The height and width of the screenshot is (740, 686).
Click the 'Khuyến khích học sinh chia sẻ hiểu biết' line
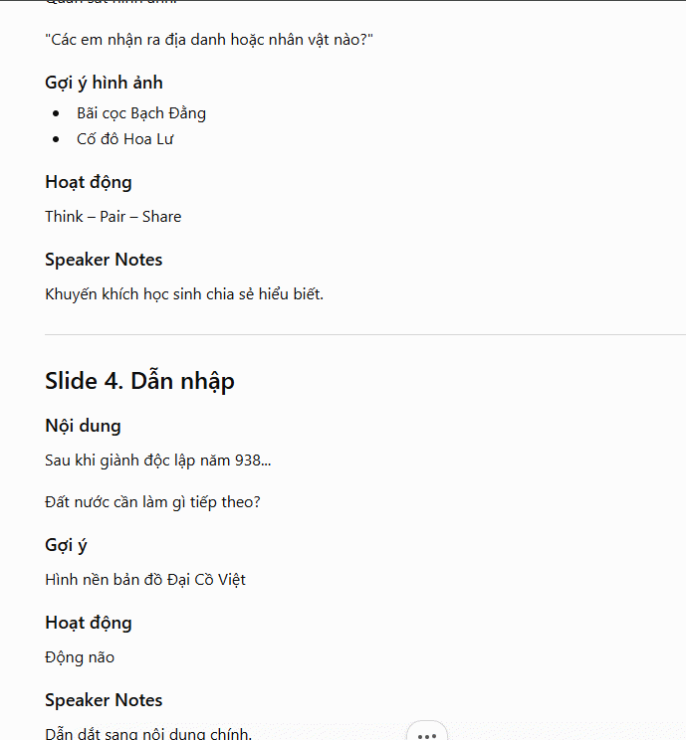[x=184, y=294]
